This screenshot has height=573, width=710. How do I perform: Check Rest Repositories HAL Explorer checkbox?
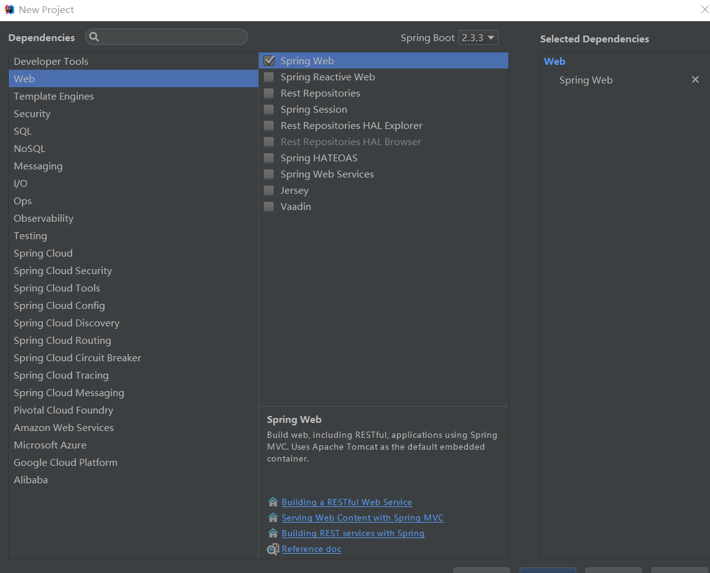click(x=269, y=126)
